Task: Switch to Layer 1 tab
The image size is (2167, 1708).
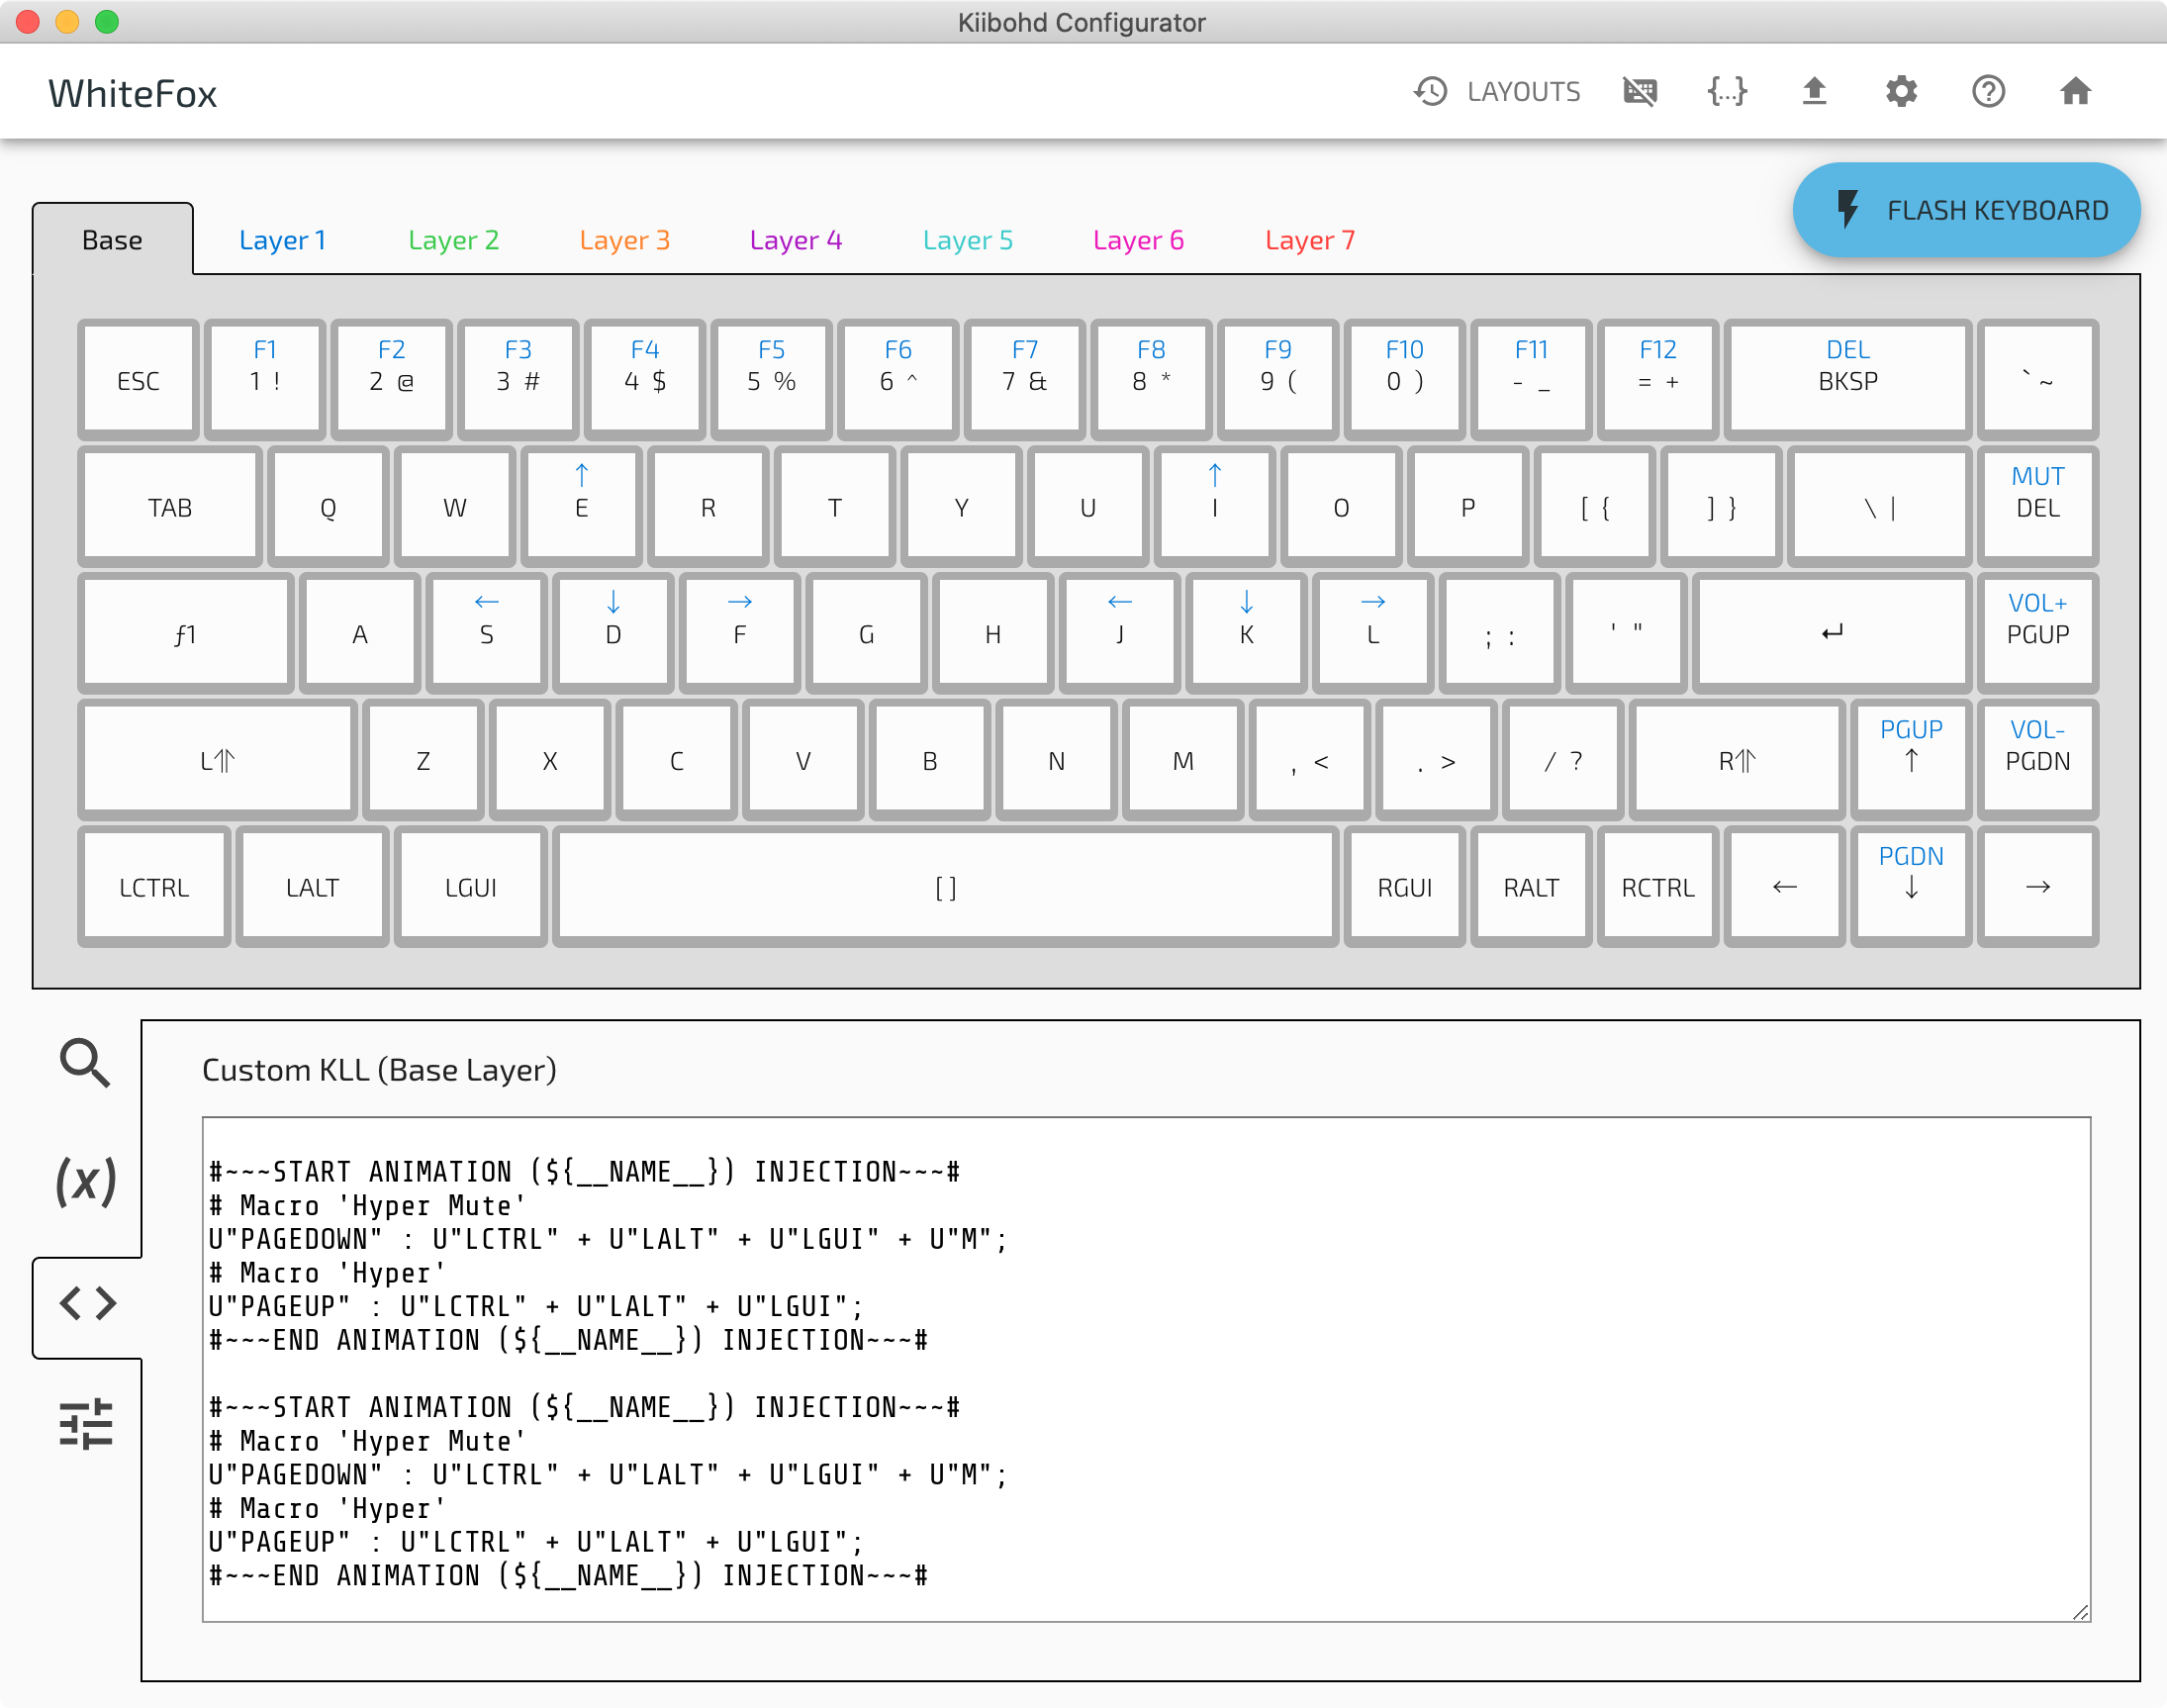Action: tap(282, 240)
